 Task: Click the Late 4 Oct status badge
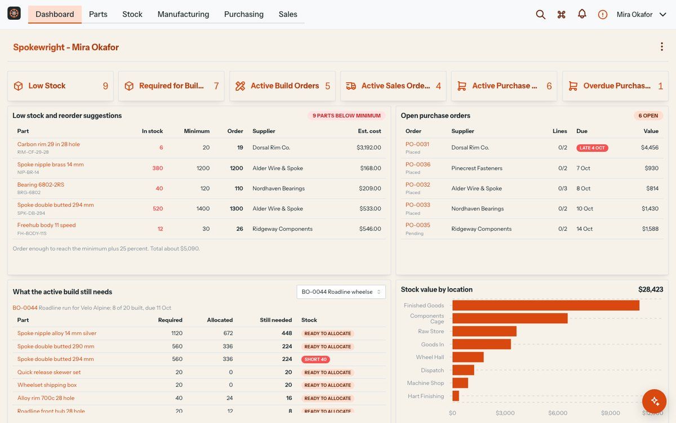[592, 148]
